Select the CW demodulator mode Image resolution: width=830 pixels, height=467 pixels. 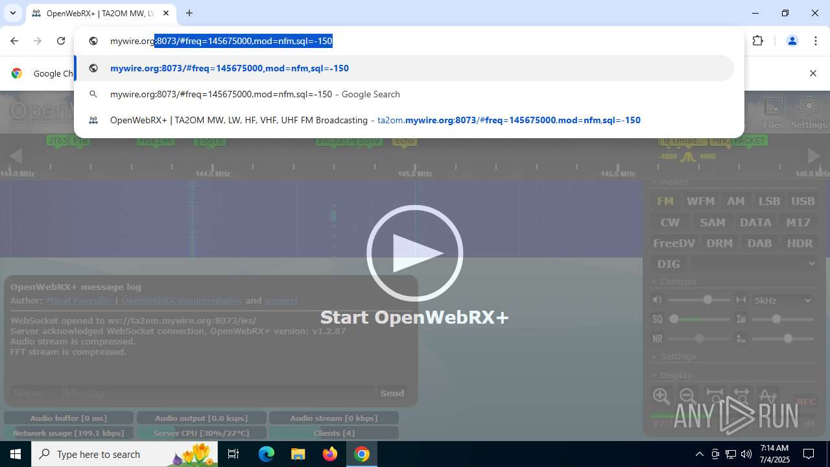coord(670,222)
